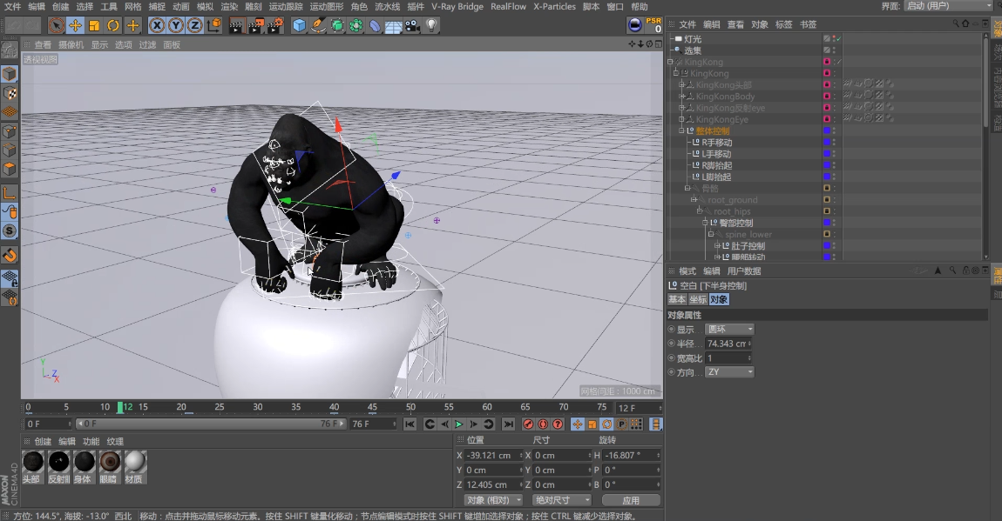Select the live selection arrow tool
This screenshot has height=521, width=1002.
(57, 25)
